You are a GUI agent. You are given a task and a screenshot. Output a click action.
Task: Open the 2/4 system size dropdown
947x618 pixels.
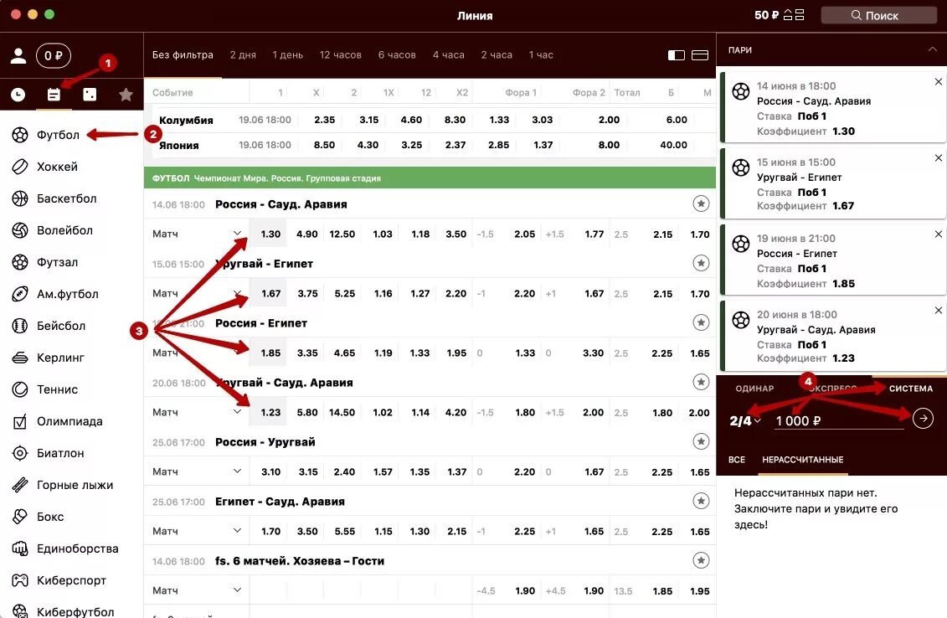pos(745,420)
